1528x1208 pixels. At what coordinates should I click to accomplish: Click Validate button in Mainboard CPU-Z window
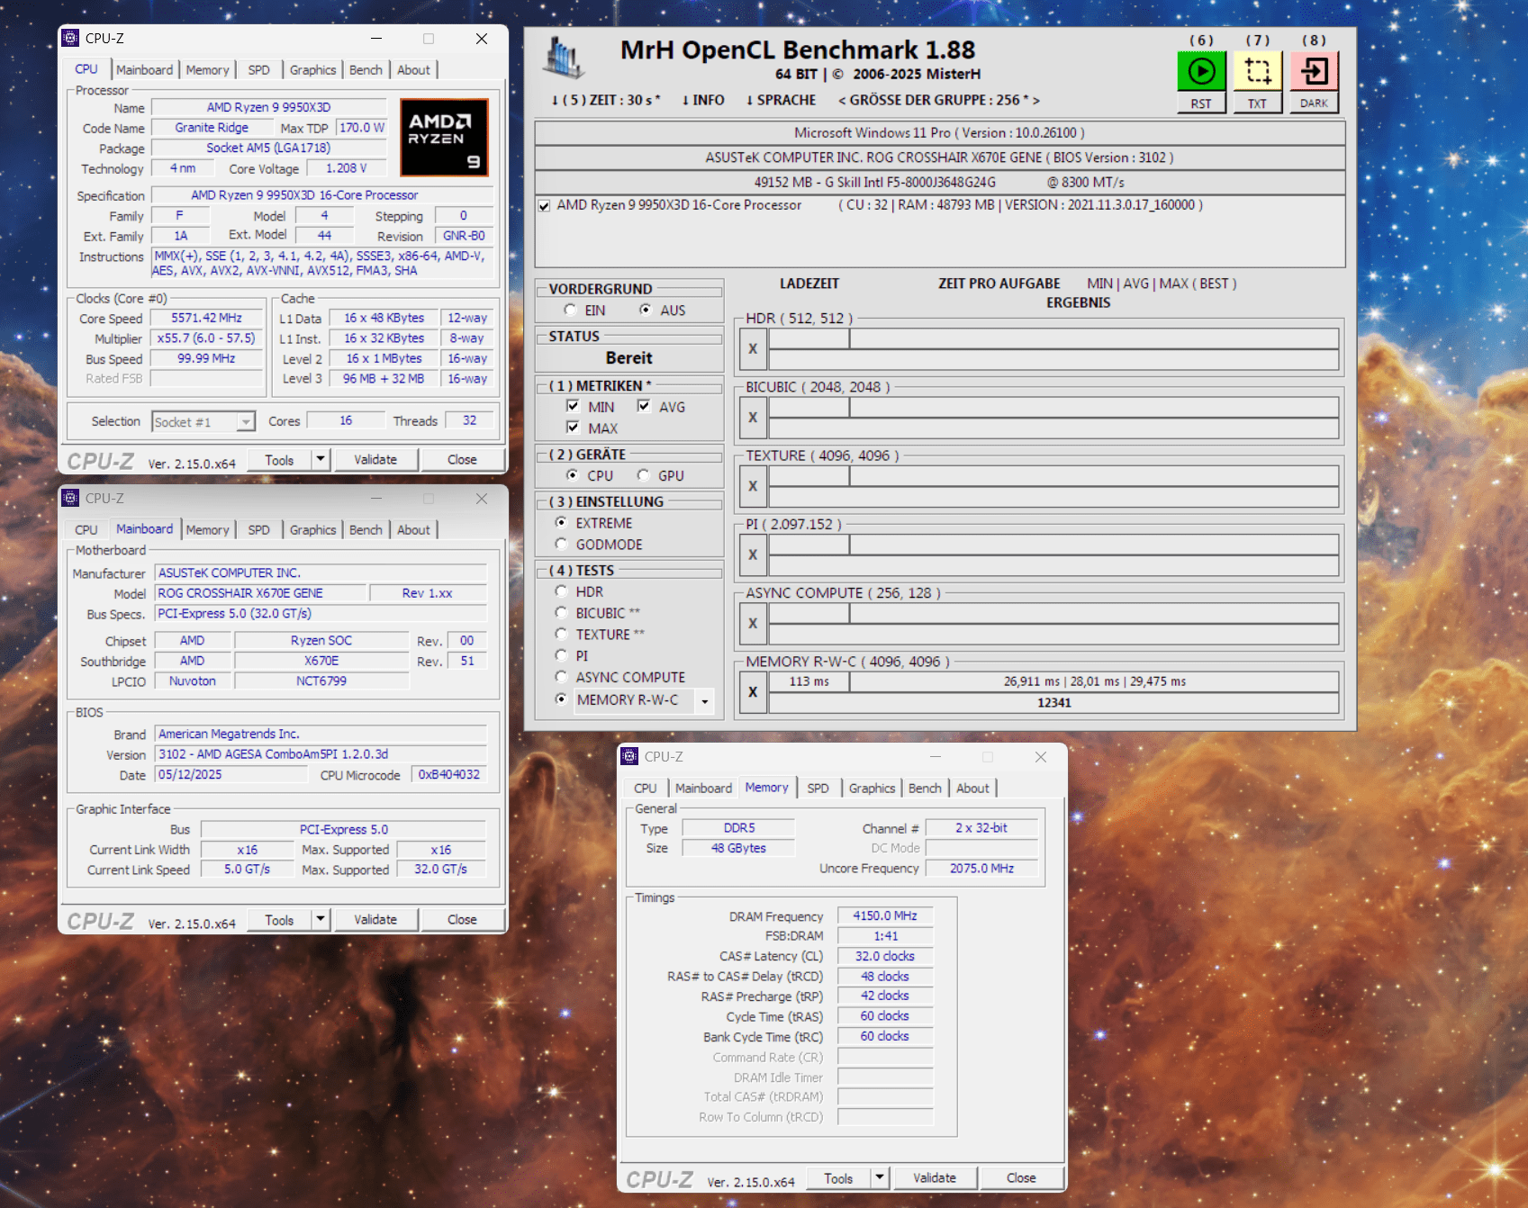pyautogui.click(x=375, y=919)
